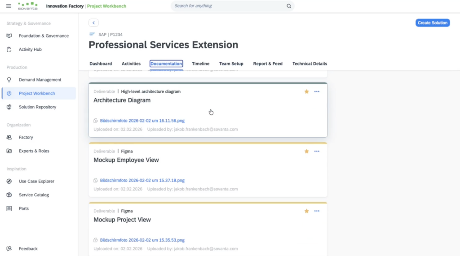Switch to the Timeline tab
The image size is (460, 256).
click(x=200, y=64)
